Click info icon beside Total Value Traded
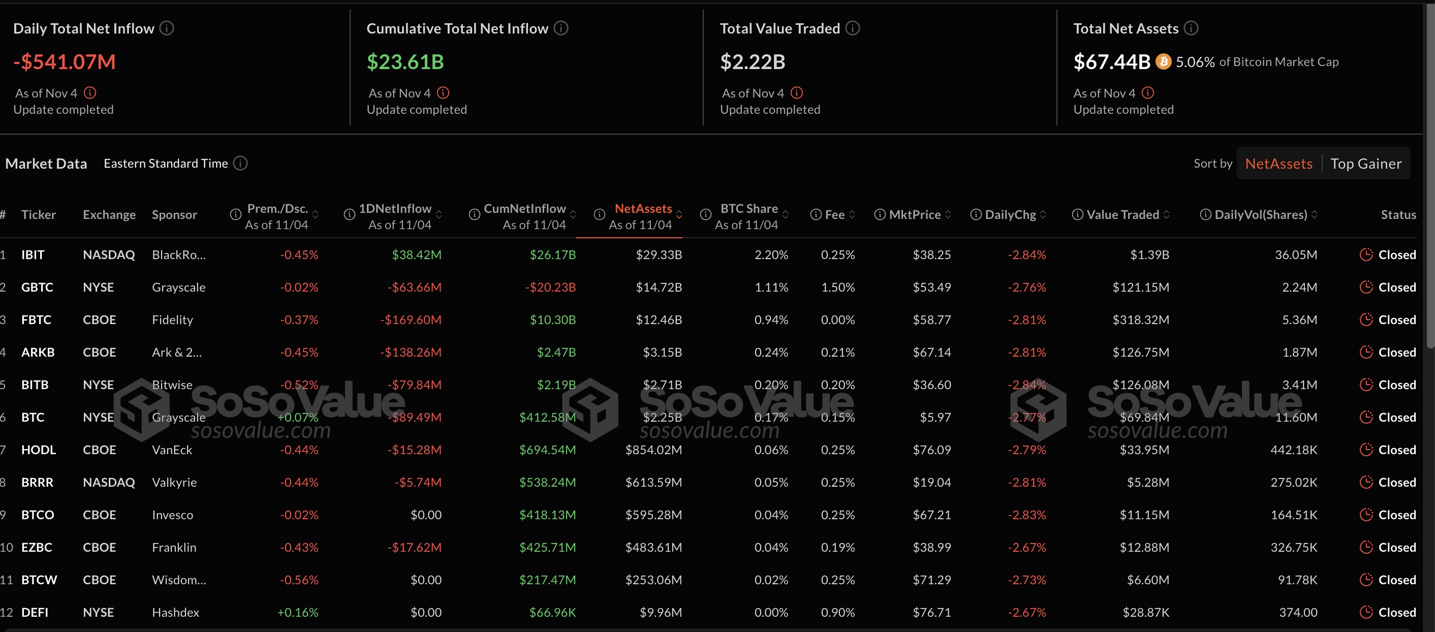 click(853, 28)
